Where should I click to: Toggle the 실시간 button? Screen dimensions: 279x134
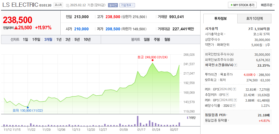coord(113,5)
